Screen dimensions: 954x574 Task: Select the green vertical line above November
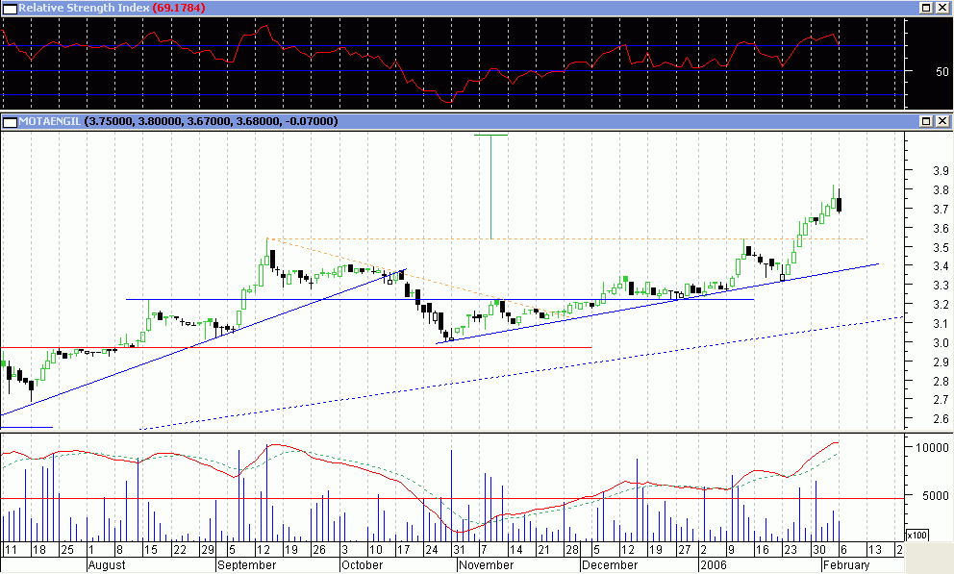pos(490,187)
